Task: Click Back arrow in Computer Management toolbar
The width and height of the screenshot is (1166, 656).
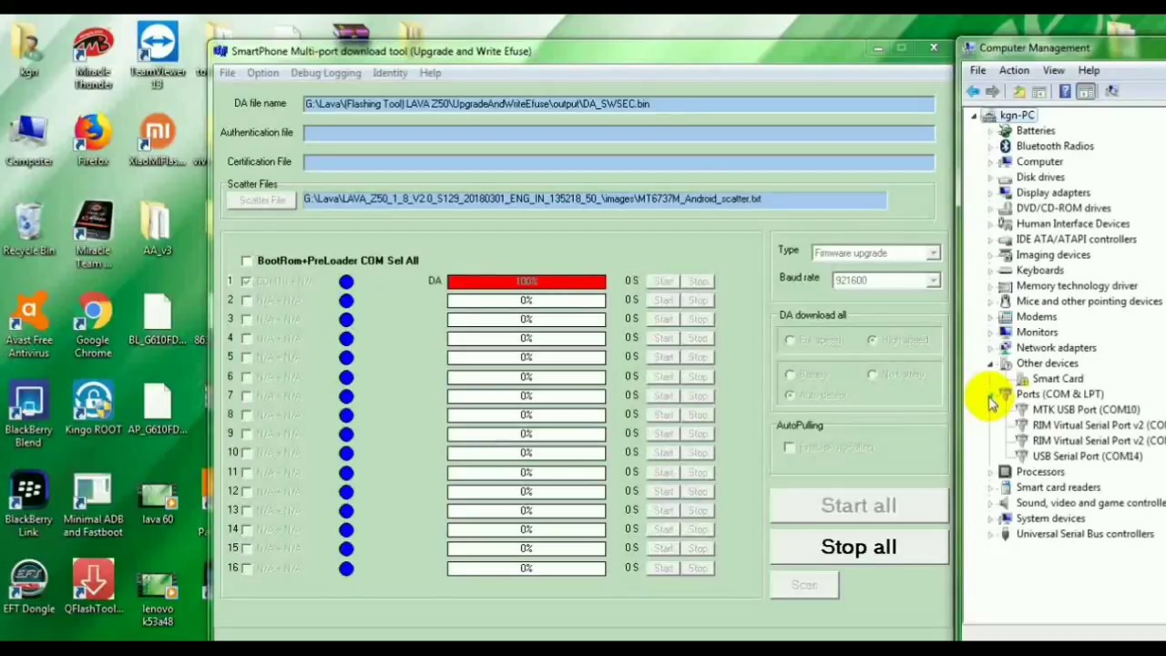Action: coord(973,91)
